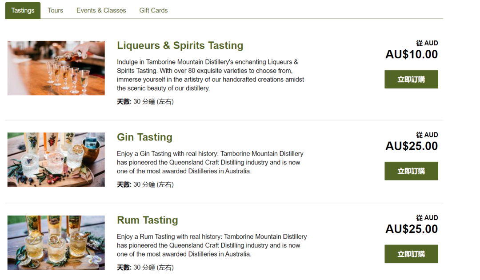Click the Liqueurs & Spirits Tasting description paragraph

pos(210,75)
